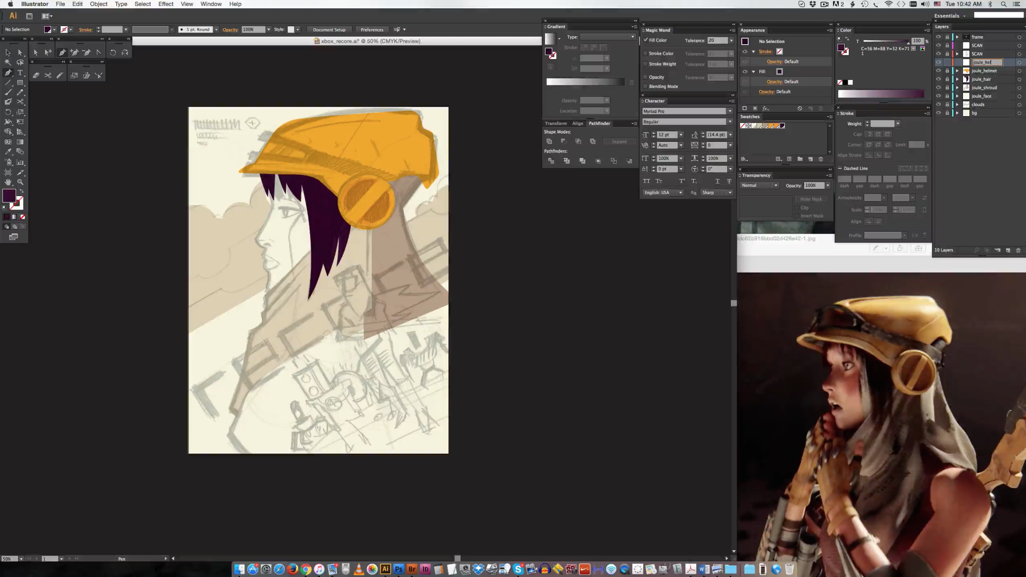Enable Stroke Color checkbox in Magic Wand

pos(645,53)
